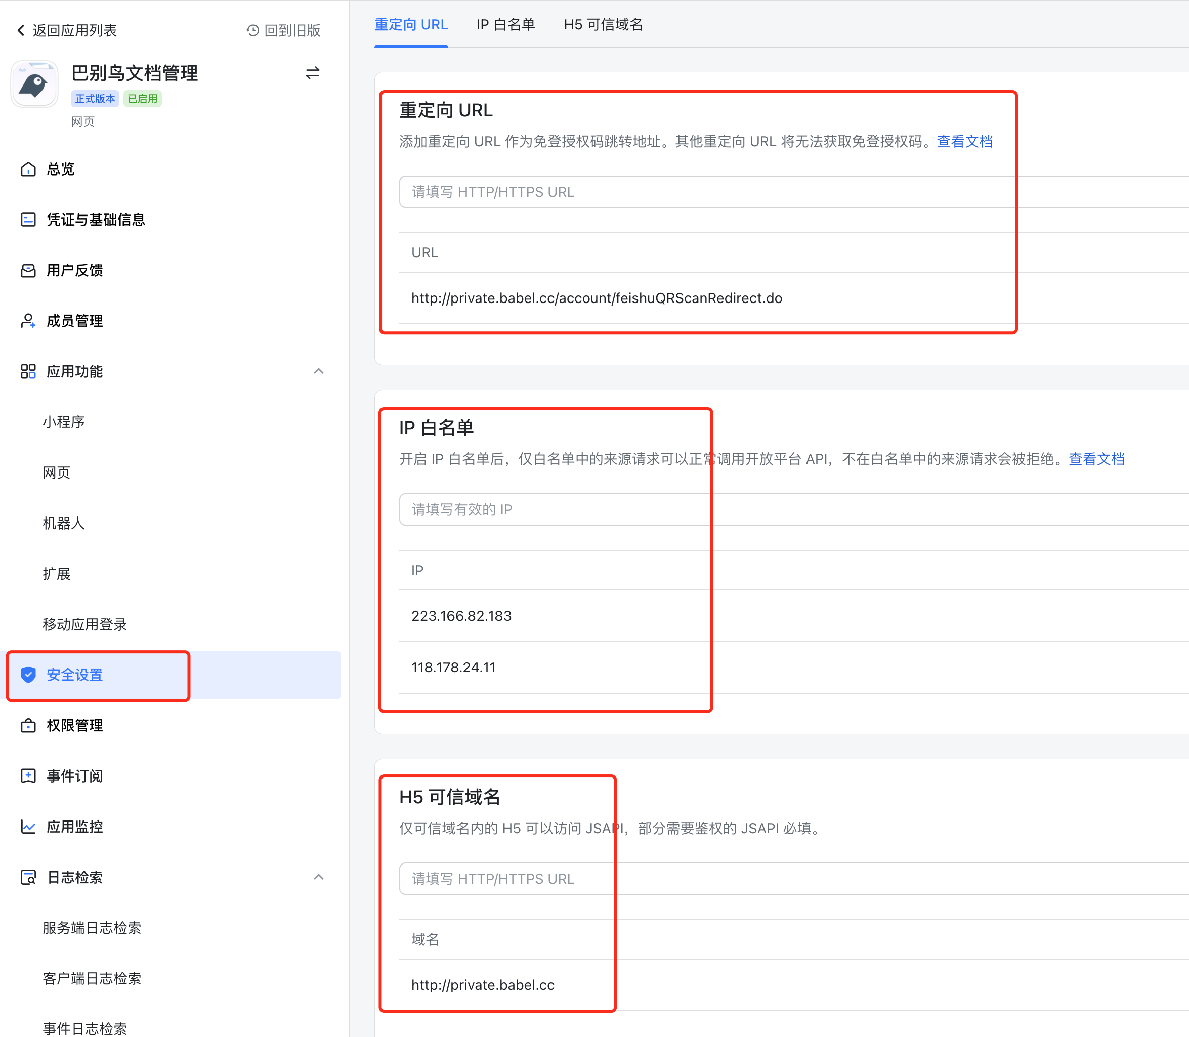Collapse the 应用功能 section chevron

click(318, 371)
